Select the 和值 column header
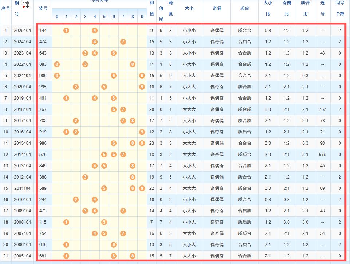351x264 pixels. click(x=151, y=8)
